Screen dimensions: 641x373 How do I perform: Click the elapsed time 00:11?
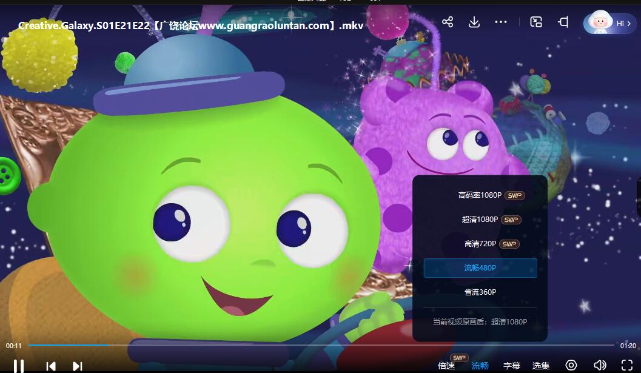(13, 346)
